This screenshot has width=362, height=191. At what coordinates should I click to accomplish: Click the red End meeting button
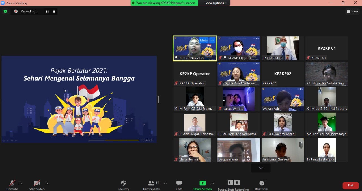[350, 185]
